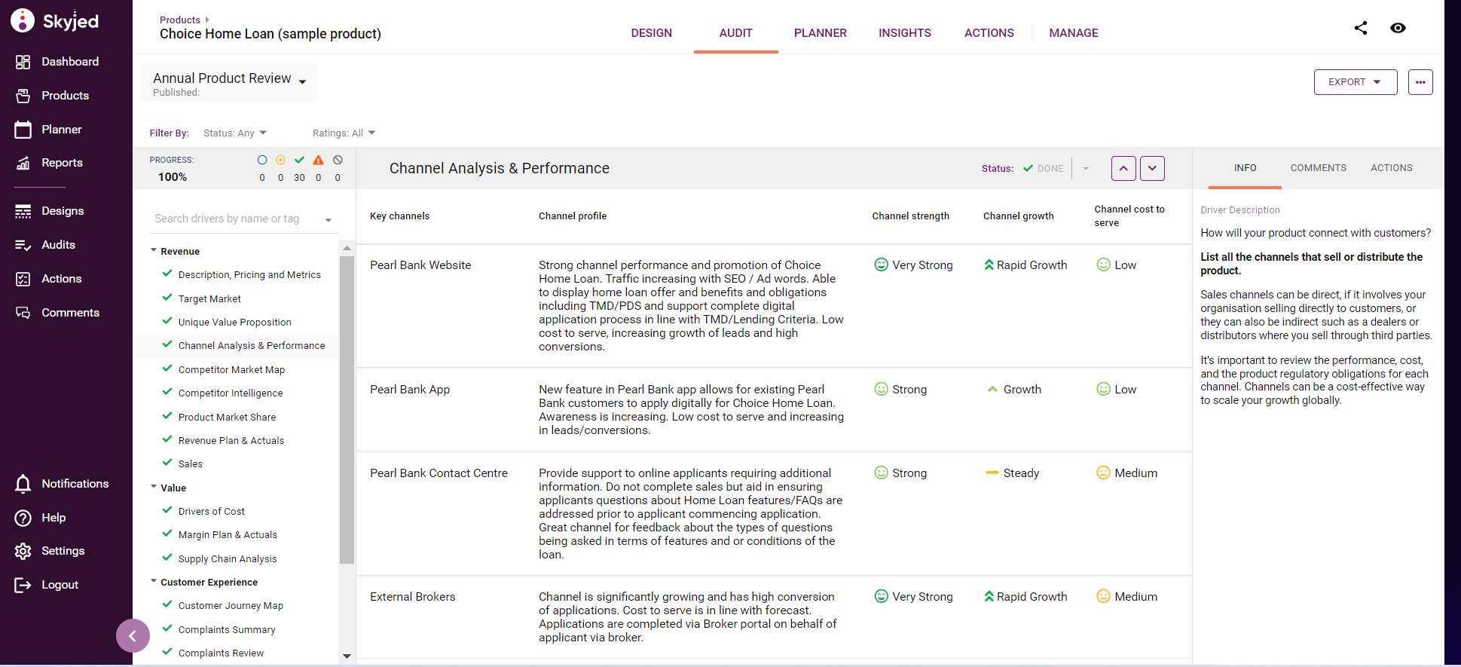Open Comments in the left sidebar
The image size is (1461, 667).
pos(57,313)
